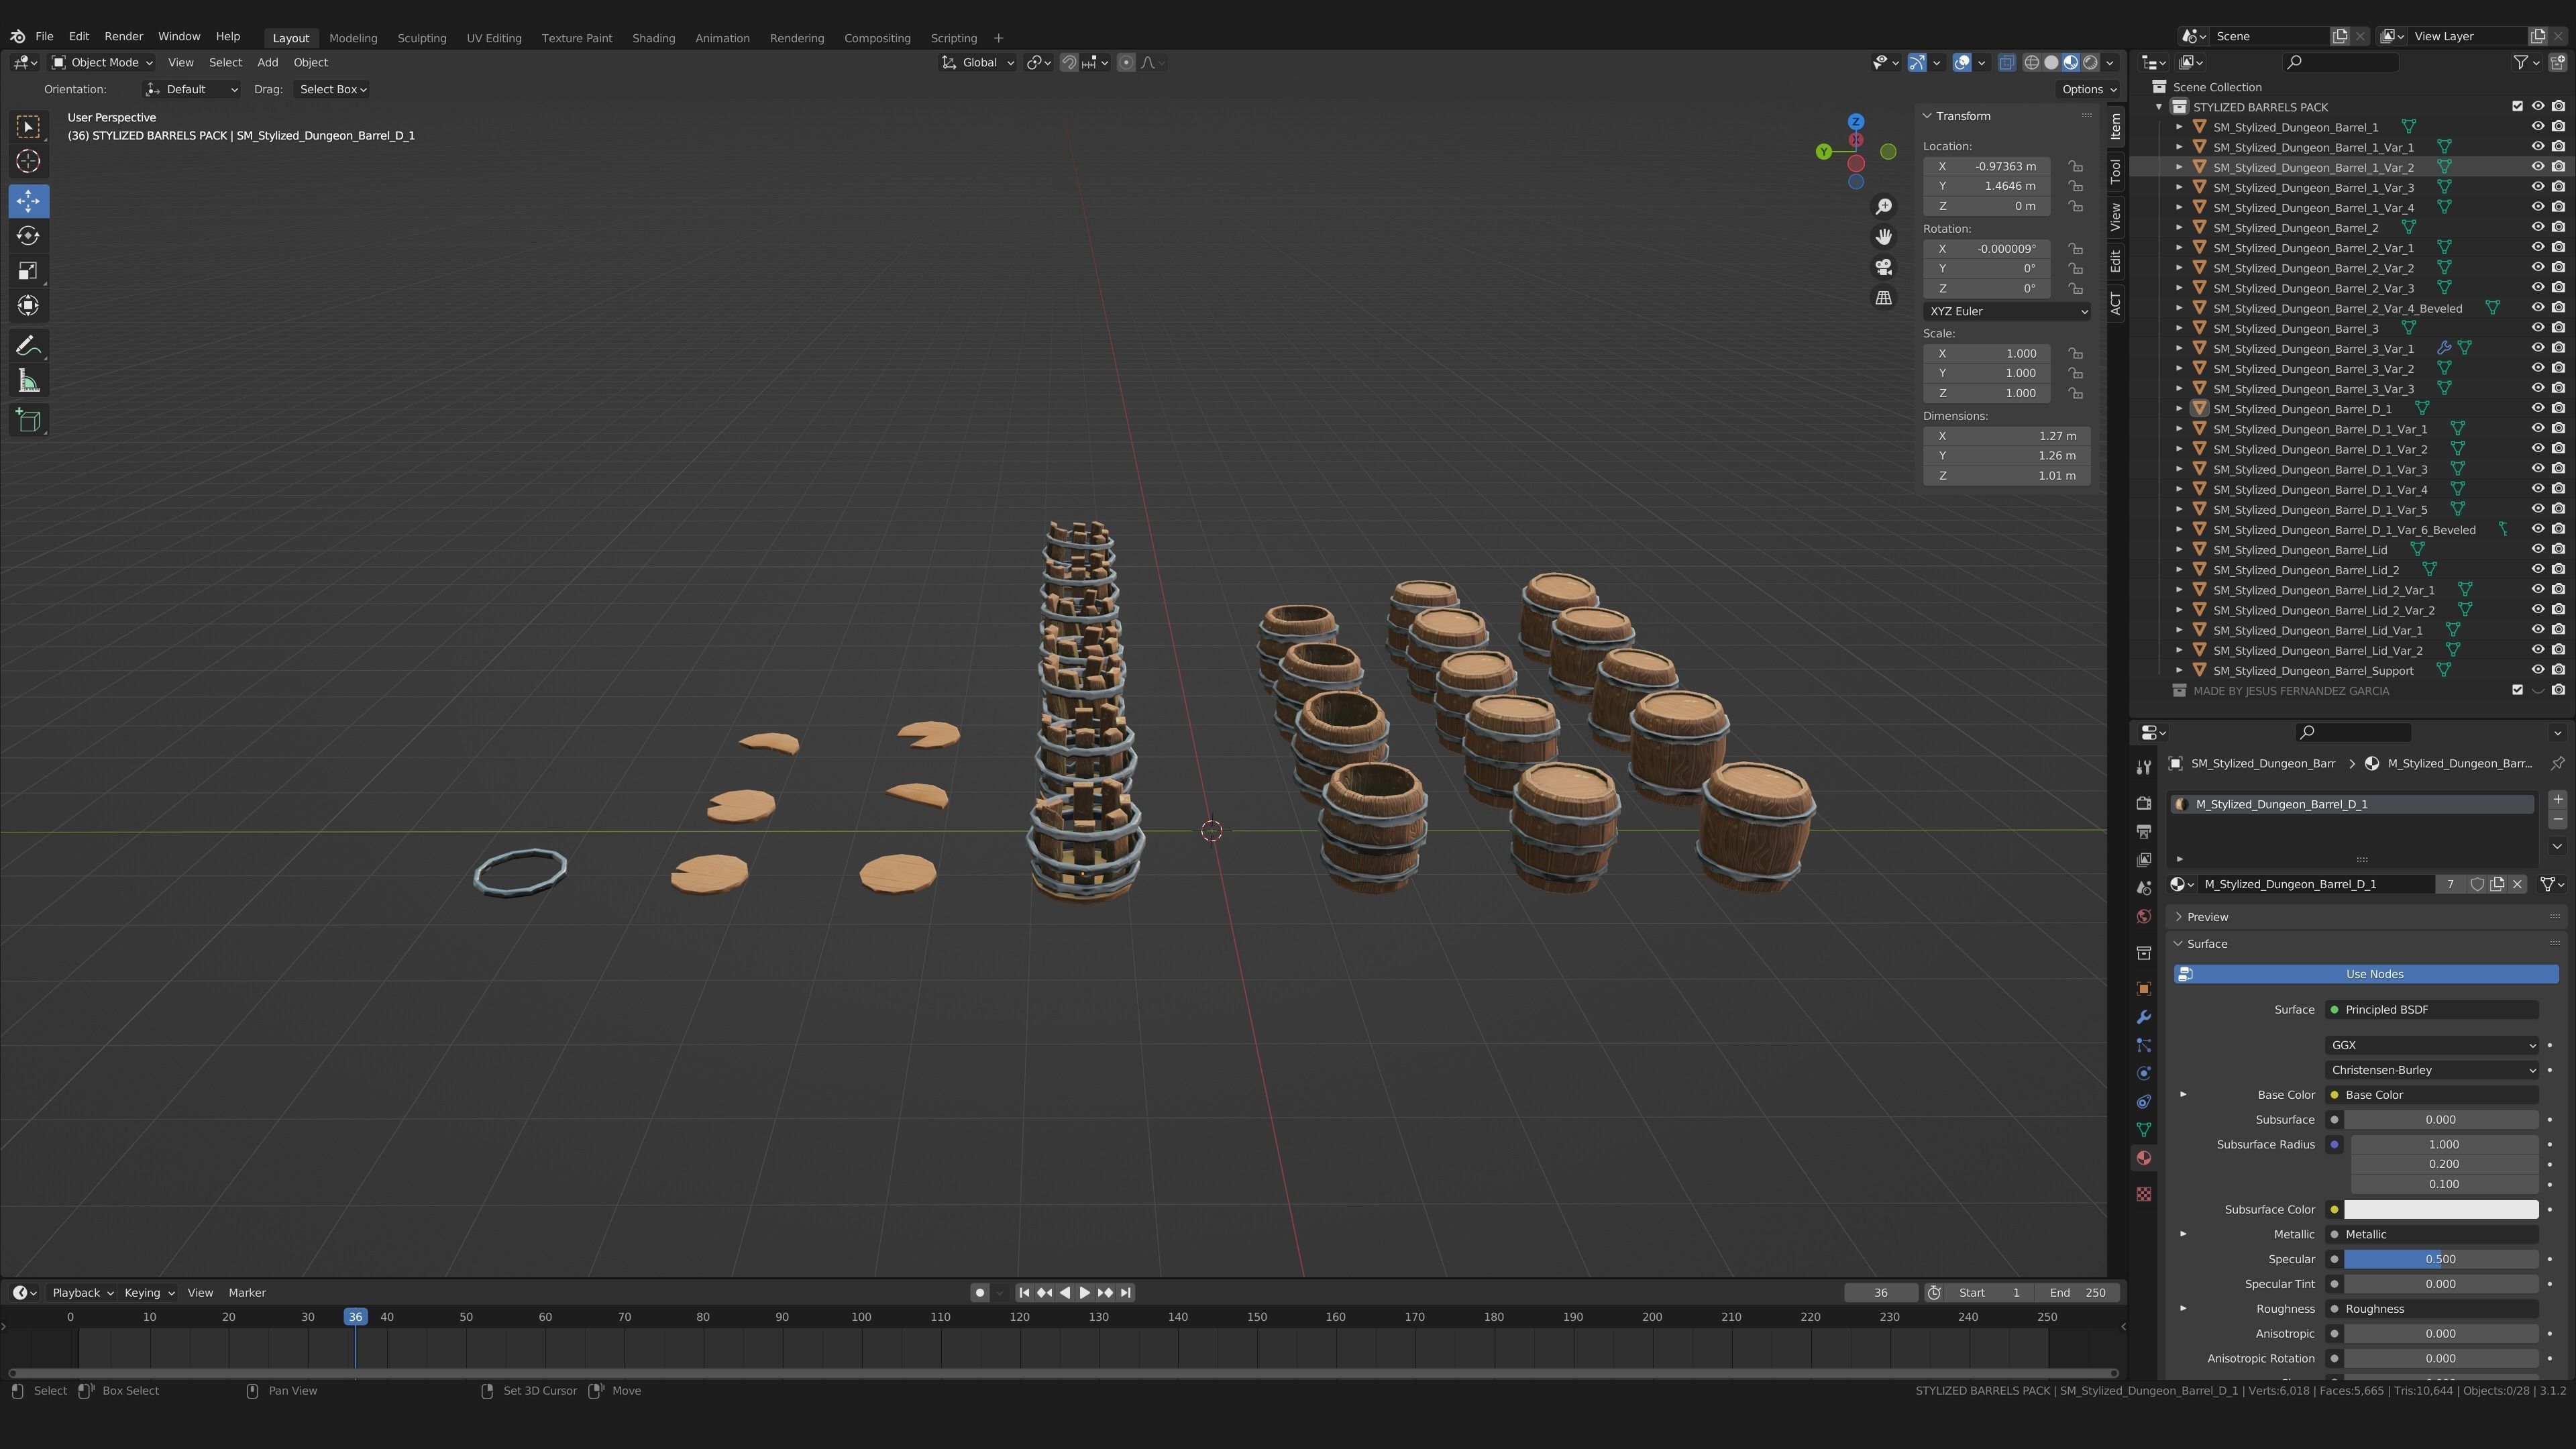Switch to the Shading workspace tab
Screen dimensions: 2576x1449
pos(653,38)
